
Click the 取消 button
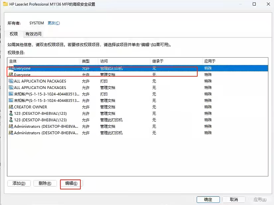234,199
